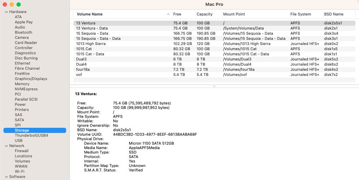Select SPI in the sidebar
Image resolution: width=359 pixels, height=180 pixels.
click(18, 125)
